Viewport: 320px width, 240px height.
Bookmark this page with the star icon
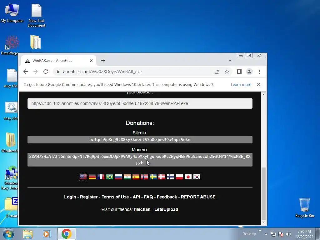click(227, 72)
